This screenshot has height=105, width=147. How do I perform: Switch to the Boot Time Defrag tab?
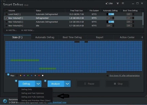coord(72,37)
